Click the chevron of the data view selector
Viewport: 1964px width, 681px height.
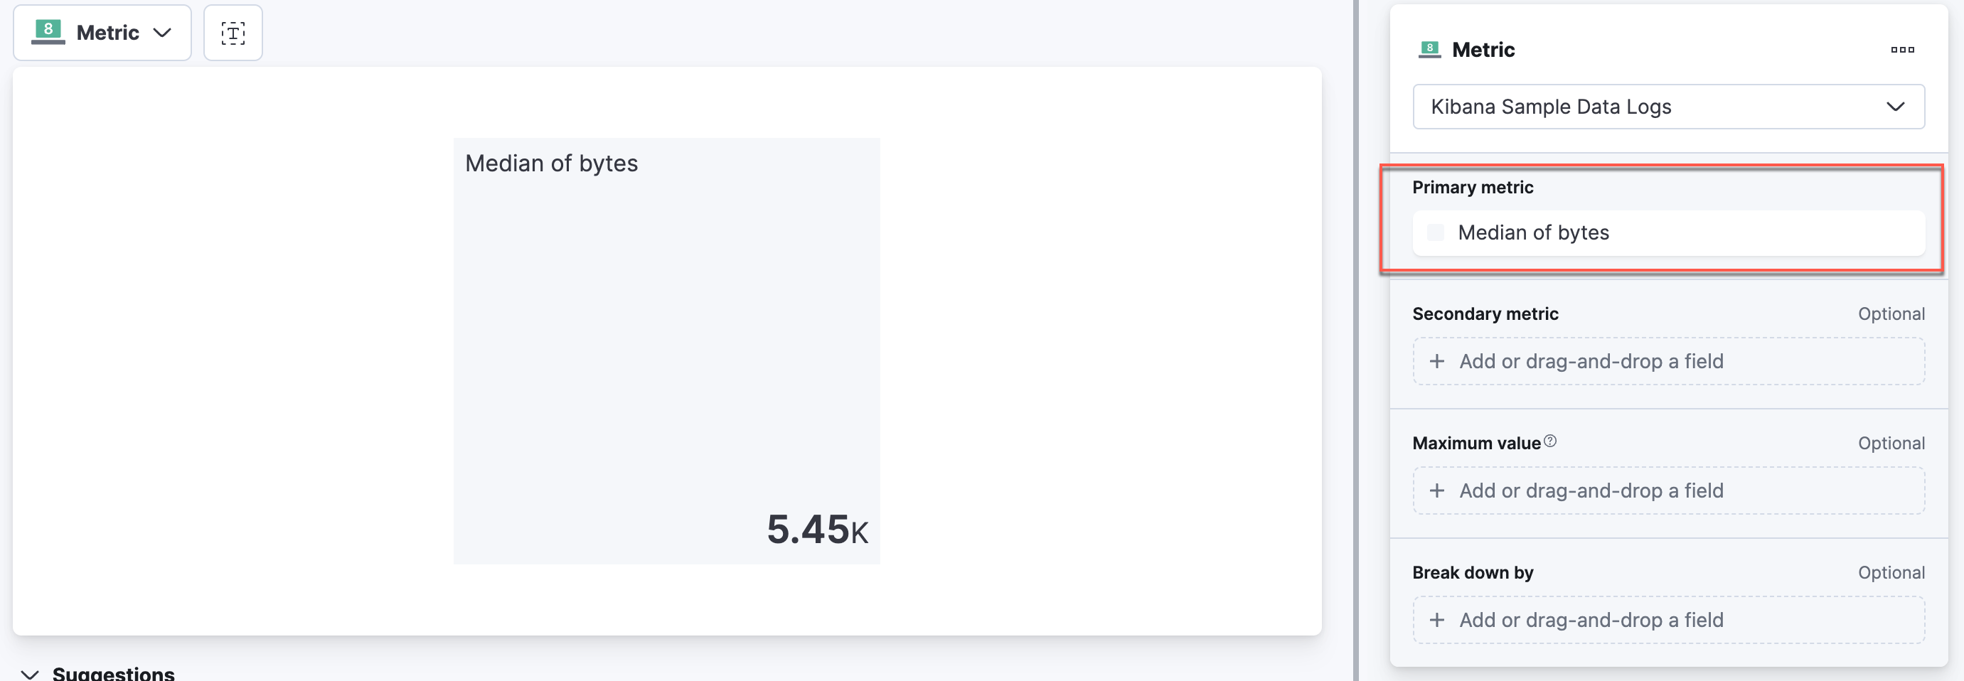coord(1896,107)
